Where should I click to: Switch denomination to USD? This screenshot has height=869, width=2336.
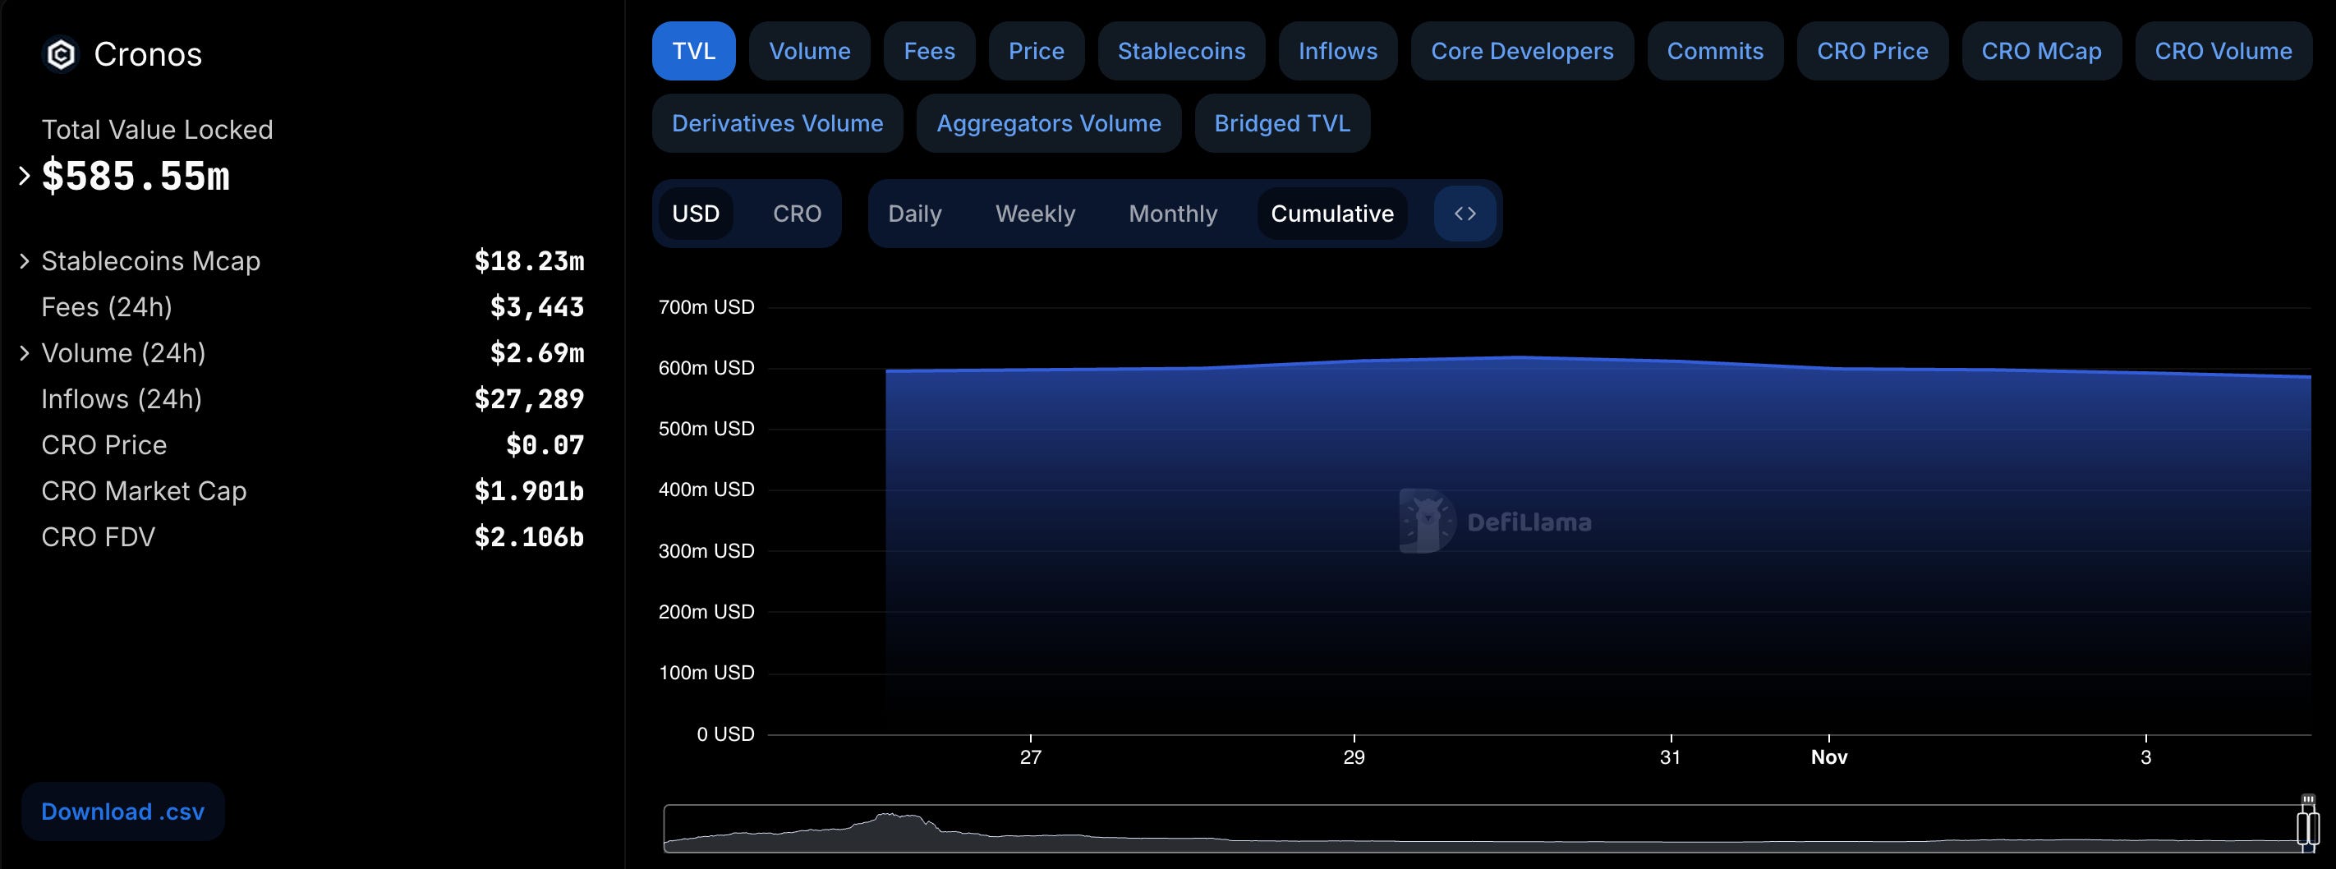tap(696, 214)
